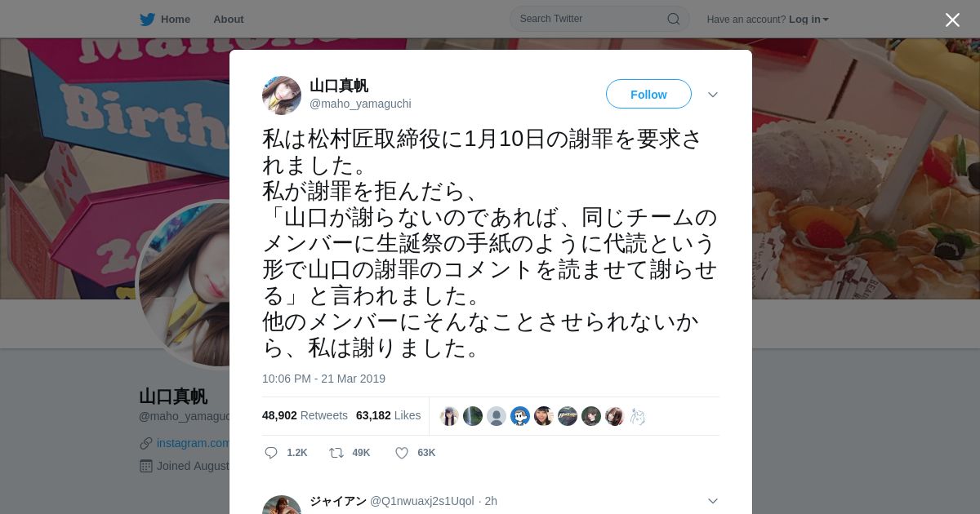Click the reply speech bubble icon
The image size is (980, 514).
pos(271,453)
